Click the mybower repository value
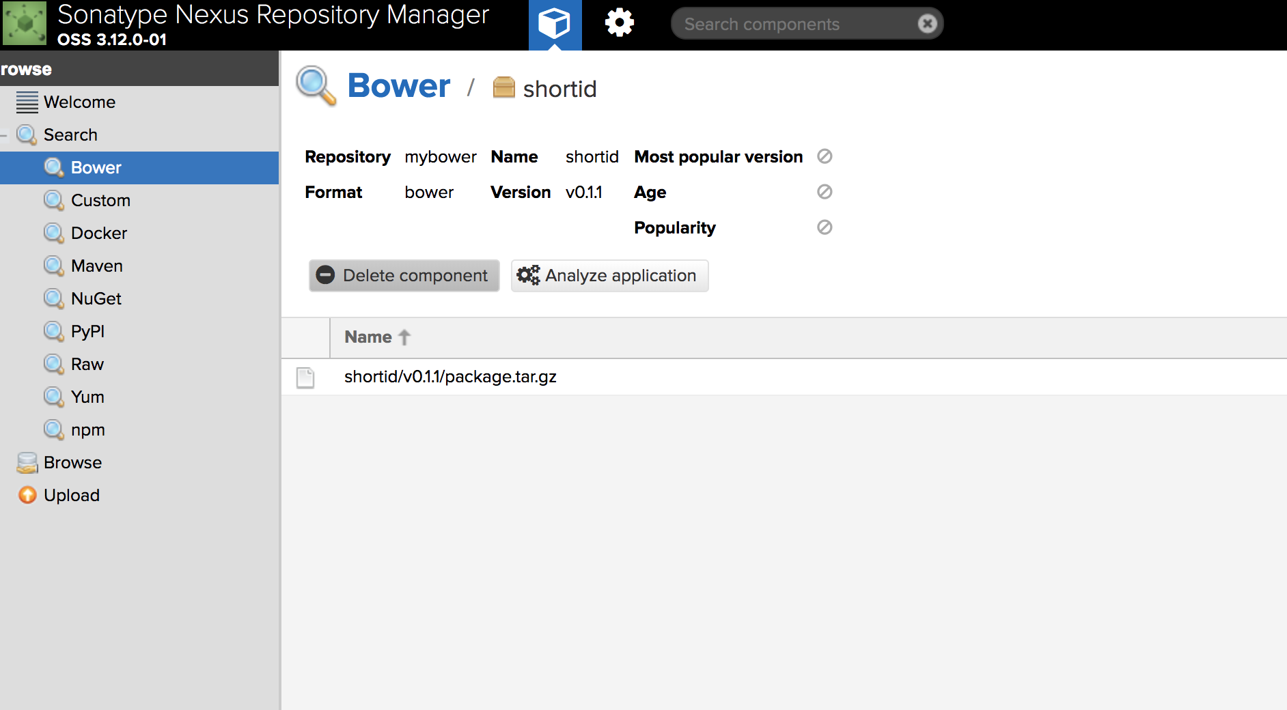The image size is (1287, 710). coord(440,158)
